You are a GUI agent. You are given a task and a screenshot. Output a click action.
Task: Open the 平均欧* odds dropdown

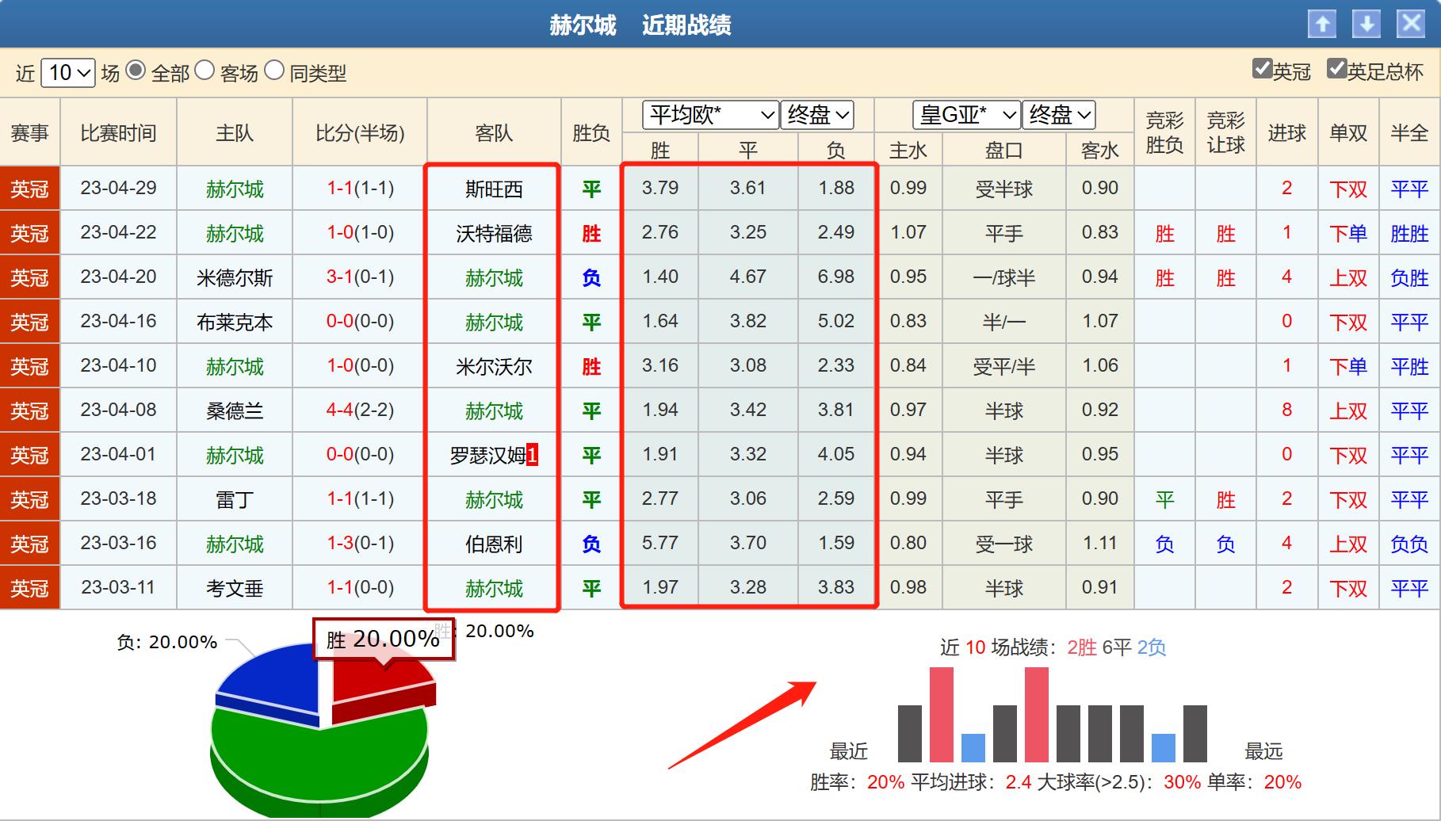coord(709,115)
